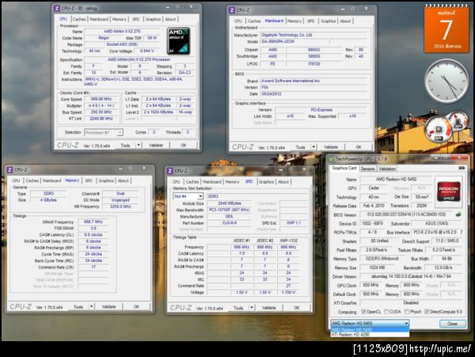The height and width of the screenshot is (357, 475).
Task: Click the analog clock gadget
Action: (446, 82)
